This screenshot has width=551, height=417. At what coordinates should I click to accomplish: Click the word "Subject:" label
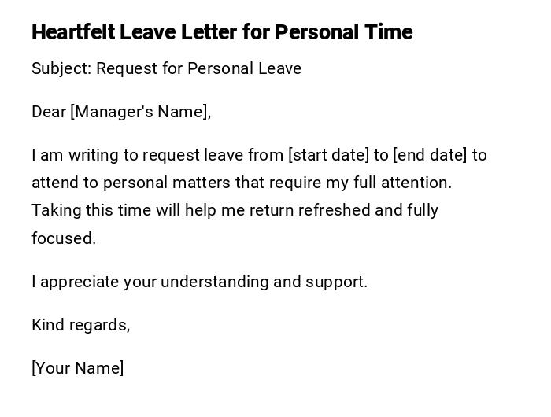[x=61, y=68]
